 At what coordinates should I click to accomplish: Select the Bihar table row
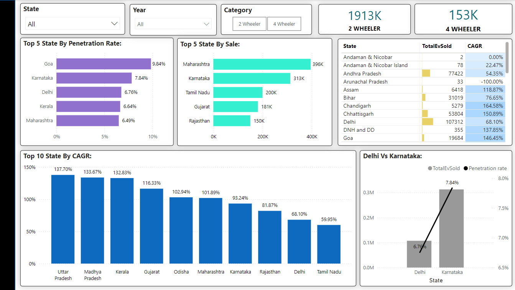(x=423, y=98)
